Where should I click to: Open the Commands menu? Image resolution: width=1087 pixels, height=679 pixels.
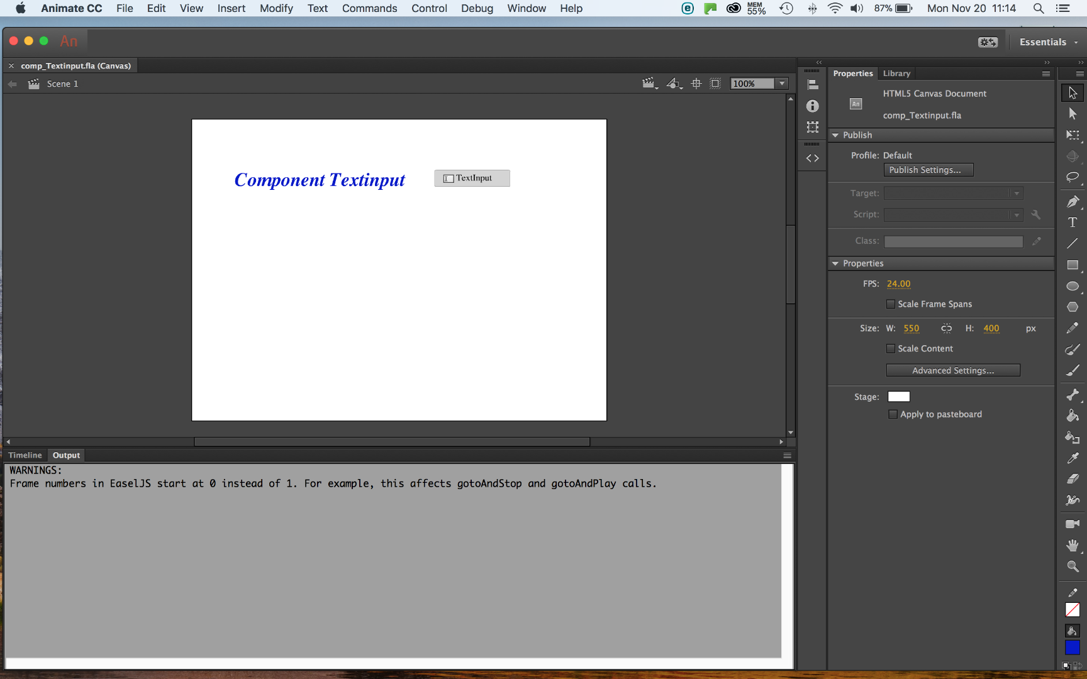click(369, 8)
